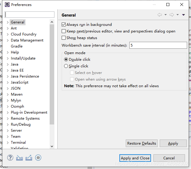Close the Preferences window
Image resolution: width=191 pixels, height=169 pixels.
click(x=182, y=5)
